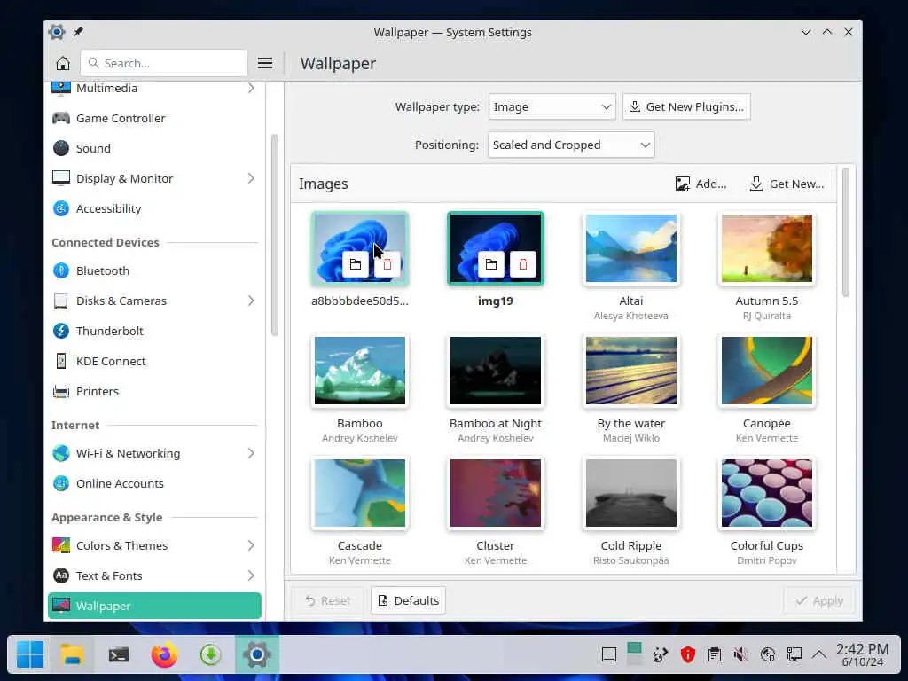Image resolution: width=908 pixels, height=681 pixels.
Task: Click the clock in the taskbar
Action: pos(862,655)
